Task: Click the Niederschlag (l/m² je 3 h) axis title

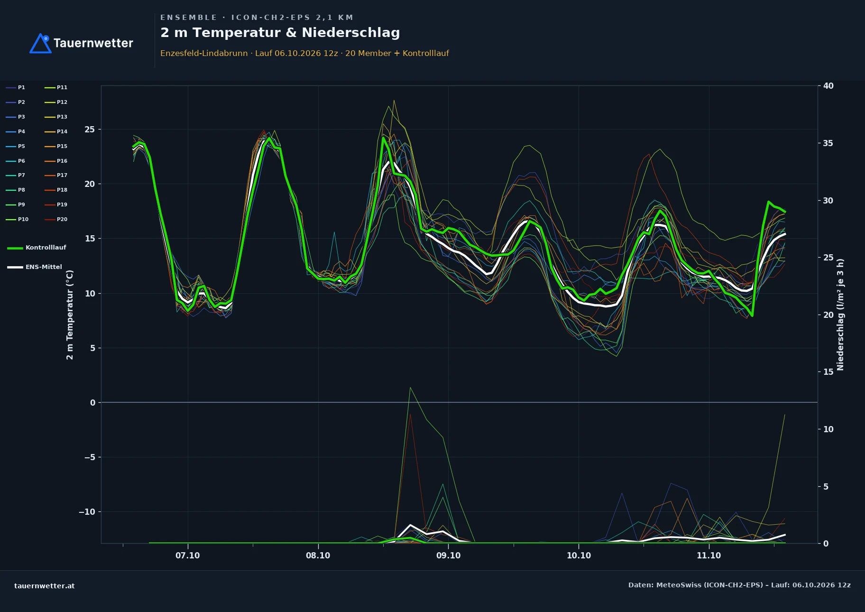Action: pos(840,315)
